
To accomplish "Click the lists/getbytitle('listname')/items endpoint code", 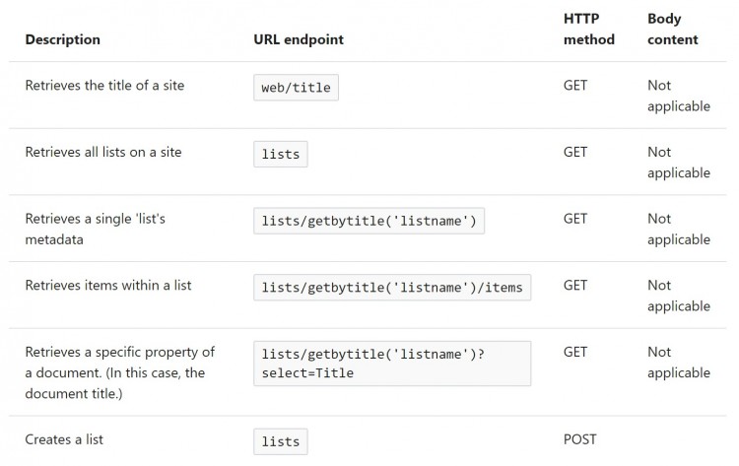I will point(392,288).
